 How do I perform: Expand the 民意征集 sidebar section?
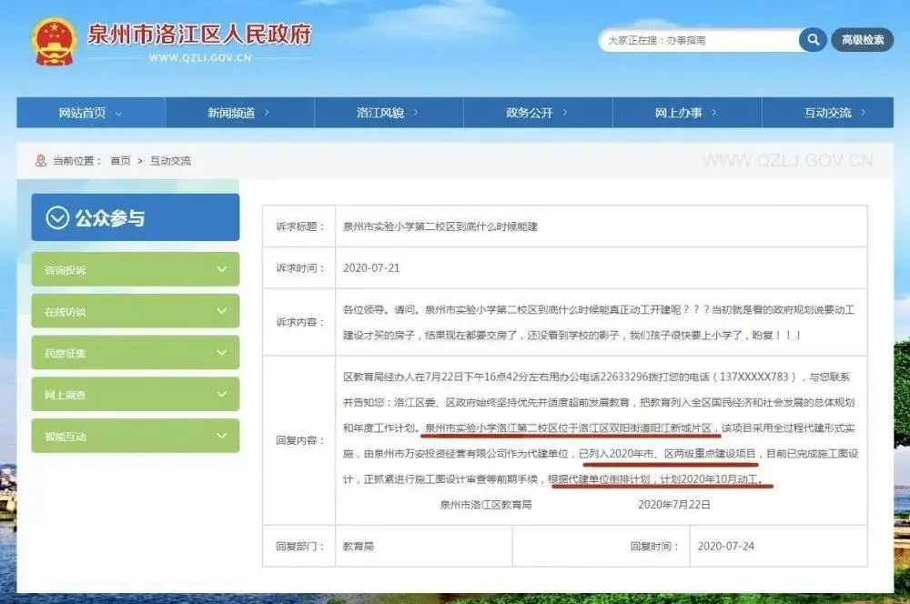[x=135, y=353]
